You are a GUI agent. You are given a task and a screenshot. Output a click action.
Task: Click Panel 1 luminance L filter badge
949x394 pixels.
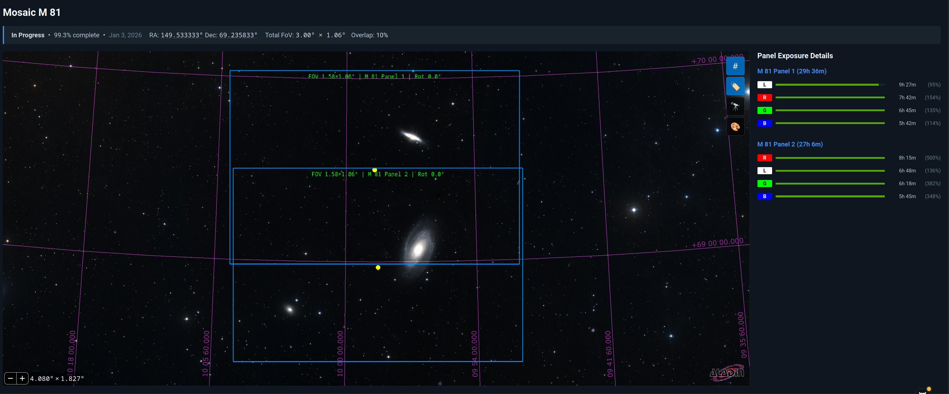[765, 85]
